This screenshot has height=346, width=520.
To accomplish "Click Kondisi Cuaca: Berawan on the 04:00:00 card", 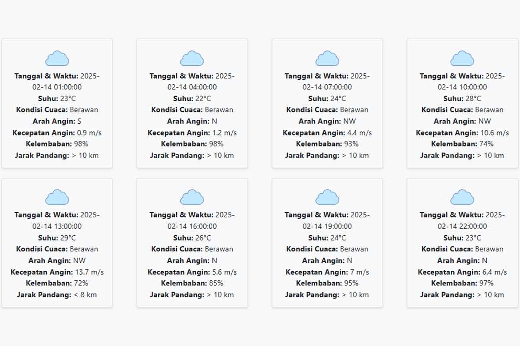I will [192, 110].
